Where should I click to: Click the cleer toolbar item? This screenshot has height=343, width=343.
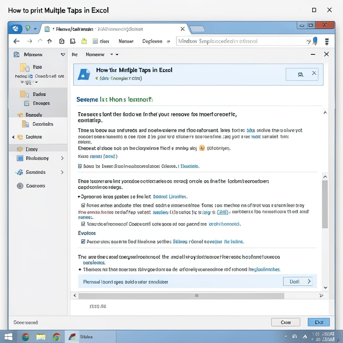pyautogui.click(x=101, y=41)
